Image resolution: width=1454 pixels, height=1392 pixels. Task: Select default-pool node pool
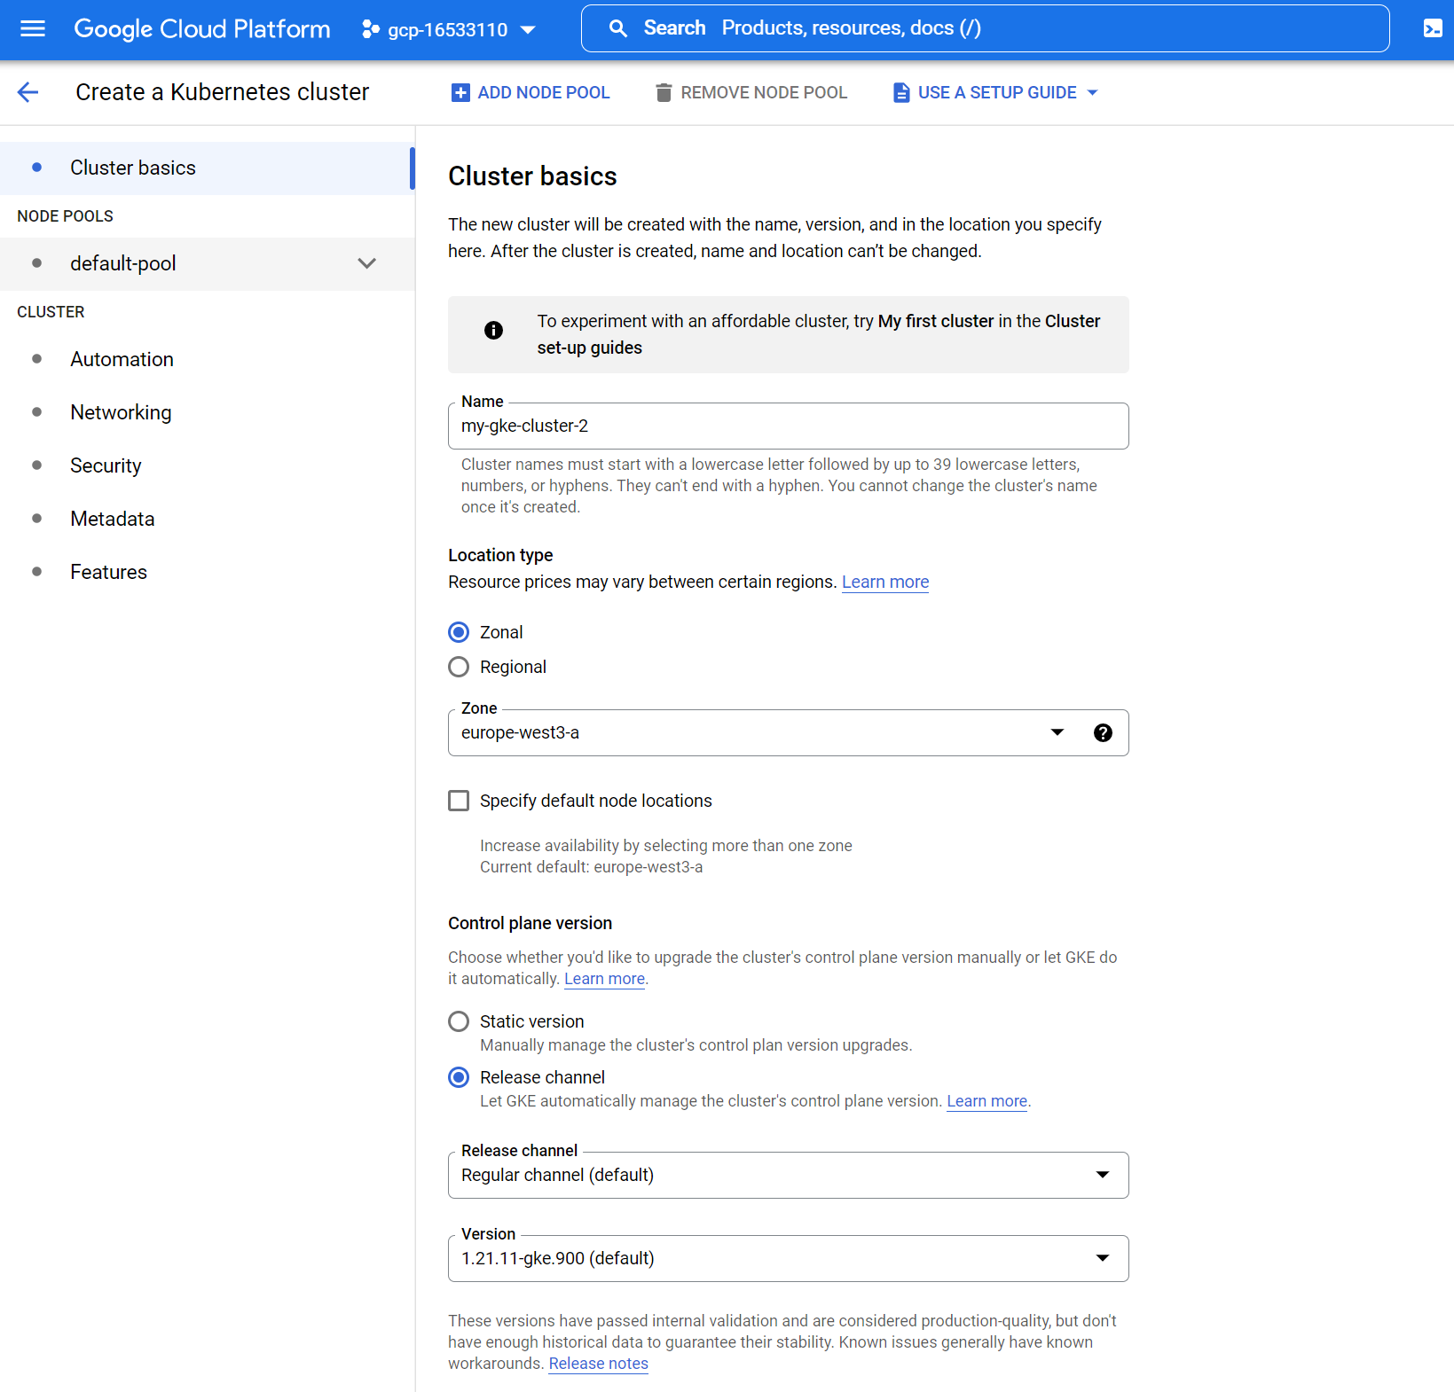click(208, 263)
